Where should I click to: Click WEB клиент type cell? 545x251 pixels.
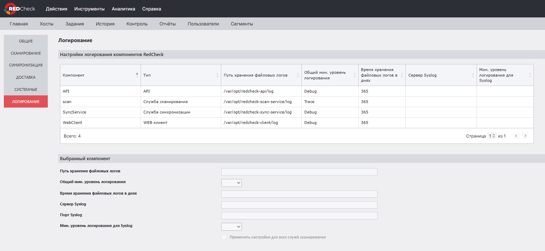tap(181, 123)
